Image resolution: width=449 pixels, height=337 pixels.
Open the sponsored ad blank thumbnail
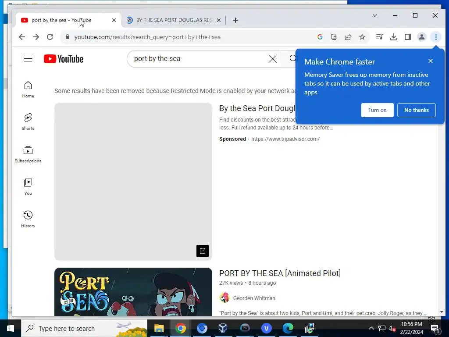coord(133,182)
